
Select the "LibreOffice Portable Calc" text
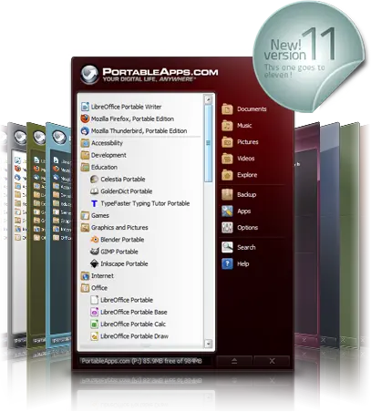[133, 324]
